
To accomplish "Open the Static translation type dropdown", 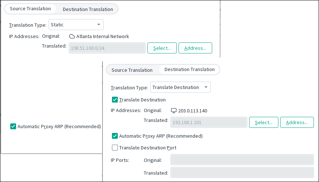I will (76, 25).
